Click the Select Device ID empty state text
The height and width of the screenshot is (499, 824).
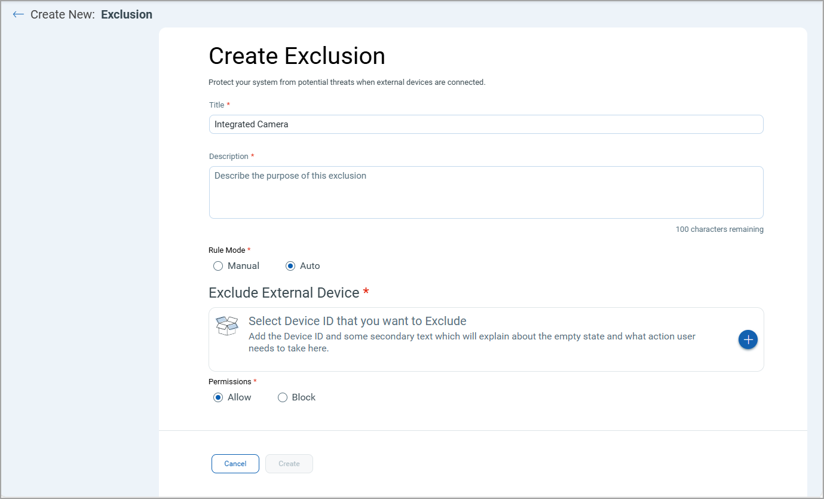point(357,321)
